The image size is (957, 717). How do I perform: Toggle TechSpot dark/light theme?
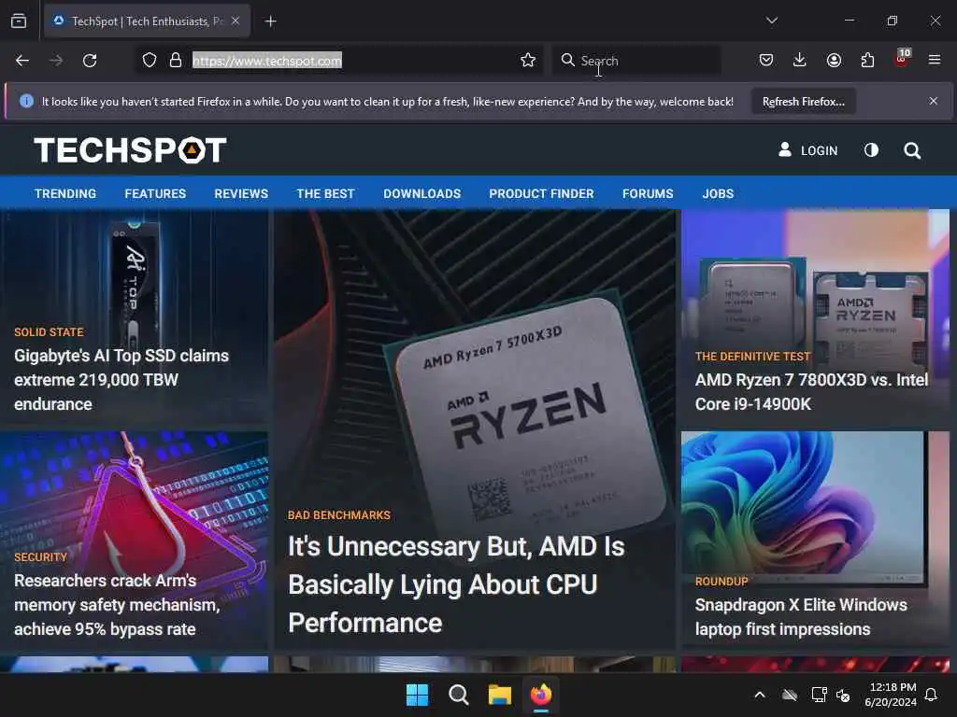click(871, 150)
